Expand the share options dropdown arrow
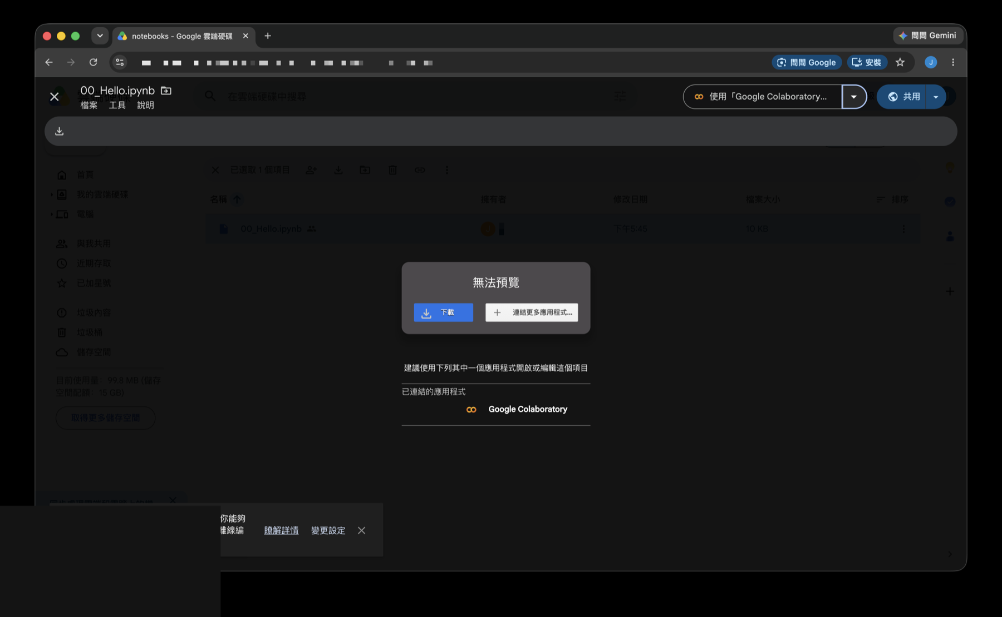Image resolution: width=1002 pixels, height=617 pixels. click(x=936, y=97)
